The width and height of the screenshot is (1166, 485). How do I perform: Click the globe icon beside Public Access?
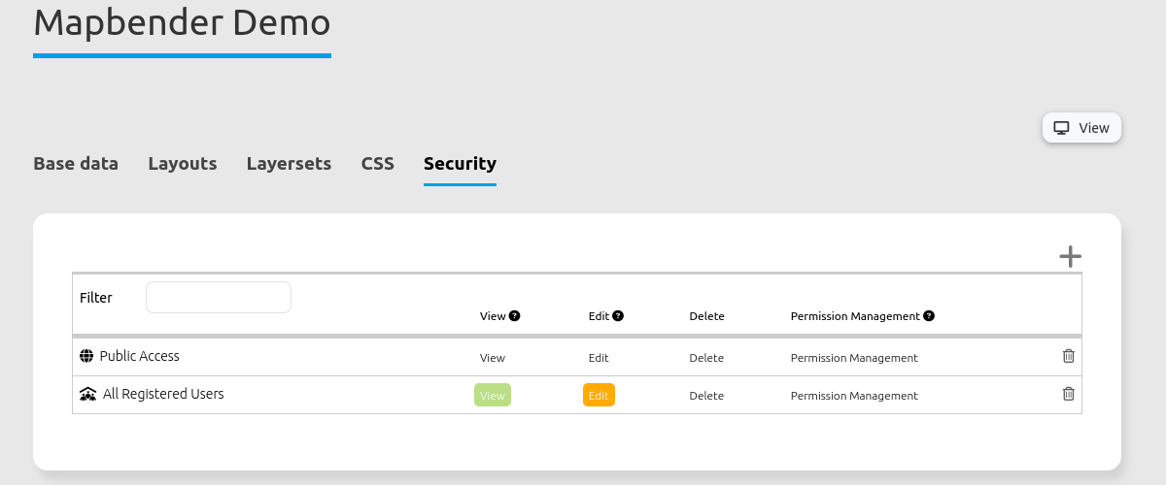[x=86, y=356]
